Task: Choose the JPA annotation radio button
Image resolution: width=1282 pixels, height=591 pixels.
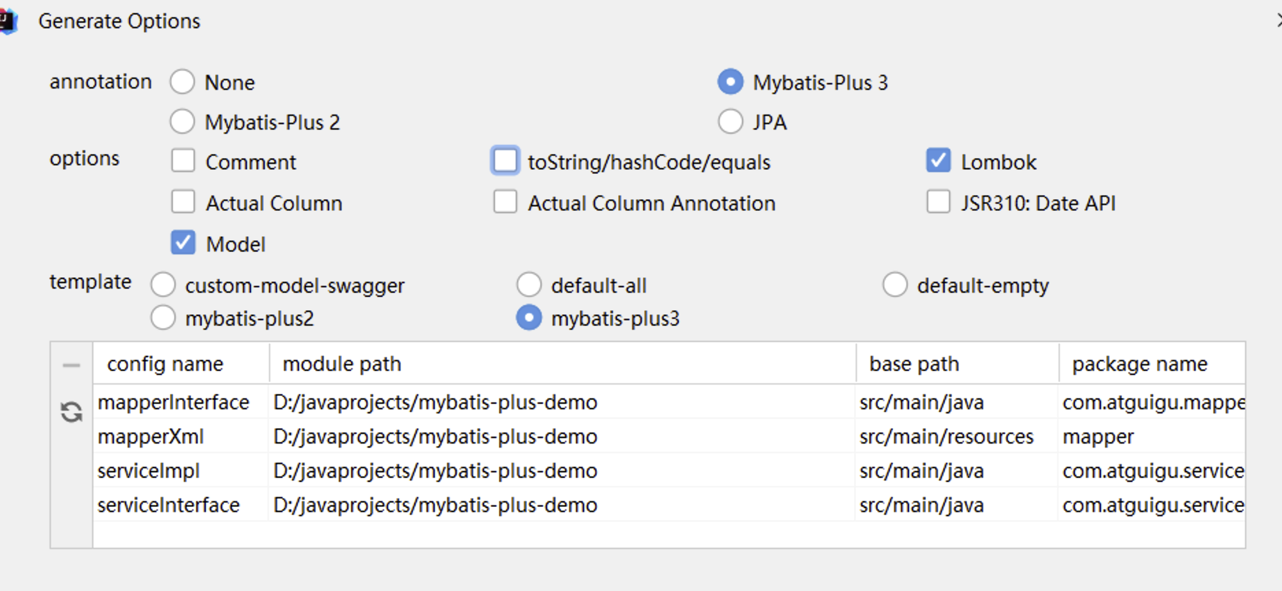Action: click(x=730, y=122)
